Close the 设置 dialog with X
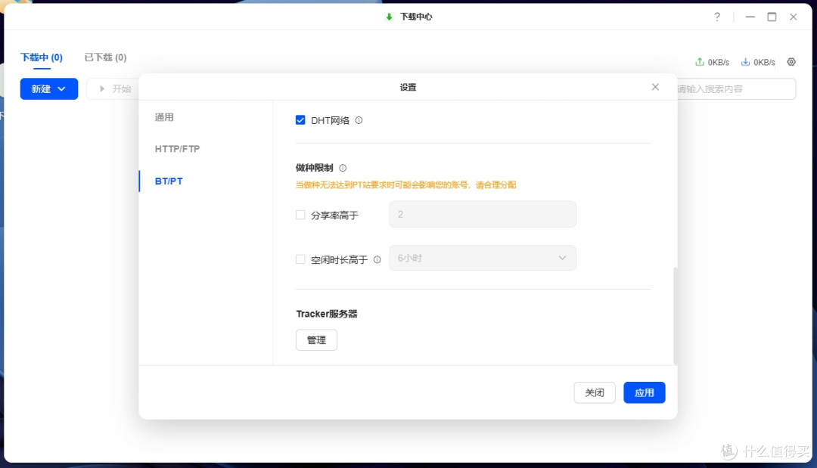Image resolution: width=817 pixels, height=468 pixels. [x=655, y=87]
